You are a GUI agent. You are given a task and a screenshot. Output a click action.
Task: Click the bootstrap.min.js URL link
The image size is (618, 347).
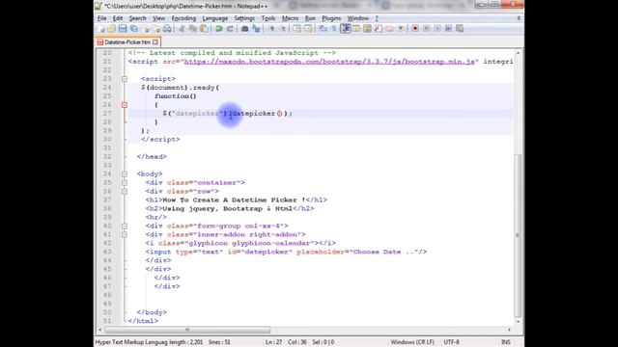(329, 62)
